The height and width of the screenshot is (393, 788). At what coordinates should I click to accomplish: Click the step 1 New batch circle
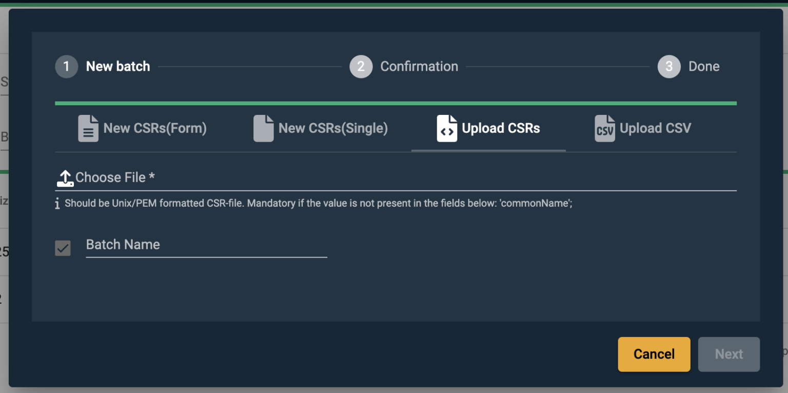click(x=66, y=66)
